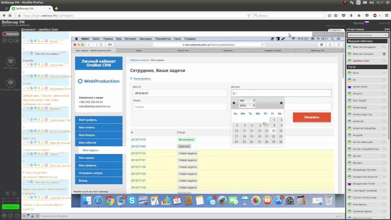Click the orange Показать button

pos(312,117)
